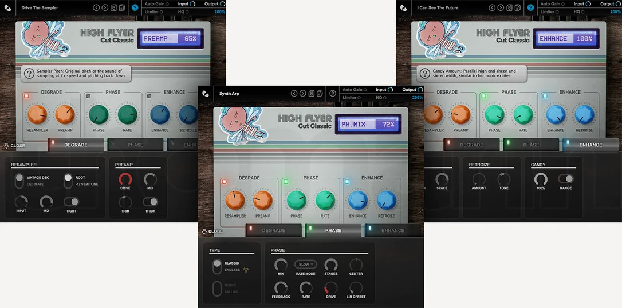Viewport: 622px width, 308px height.
Task: Go to previous preset from Synth Arp
Action: [x=294, y=94]
